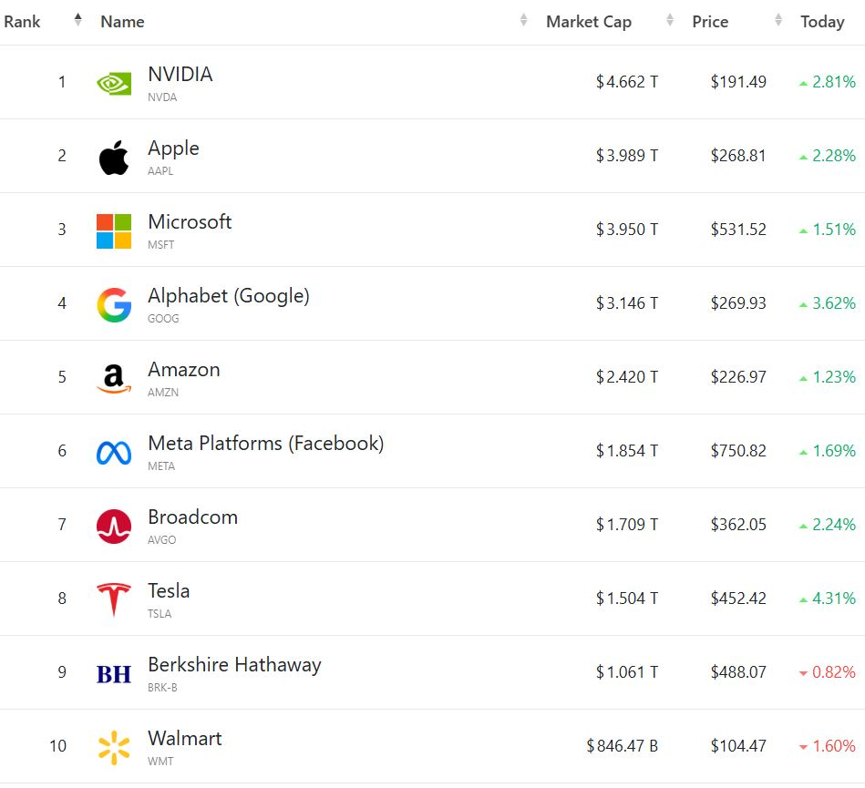
Task: Sort by Market Cap sort arrows
Action: [x=670, y=21]
